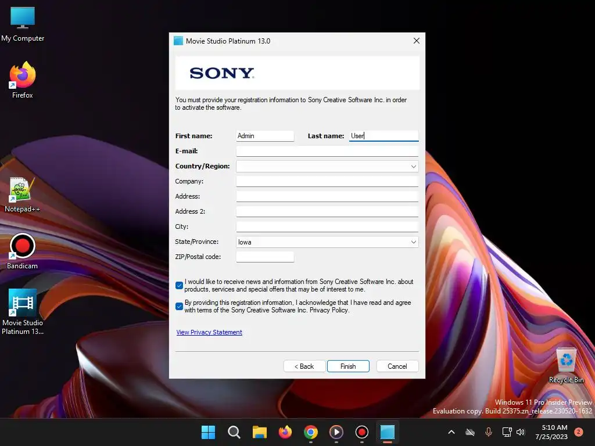The image size is (595, 446).
Task: Click the "E-mail:" label
Action: pyautogui.click(x=187, y=151)
